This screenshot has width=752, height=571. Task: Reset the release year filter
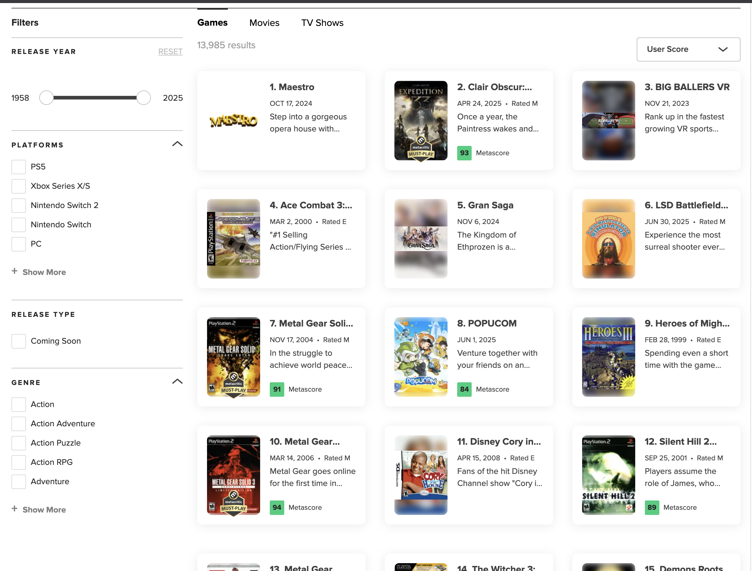(x=170, y=52)
